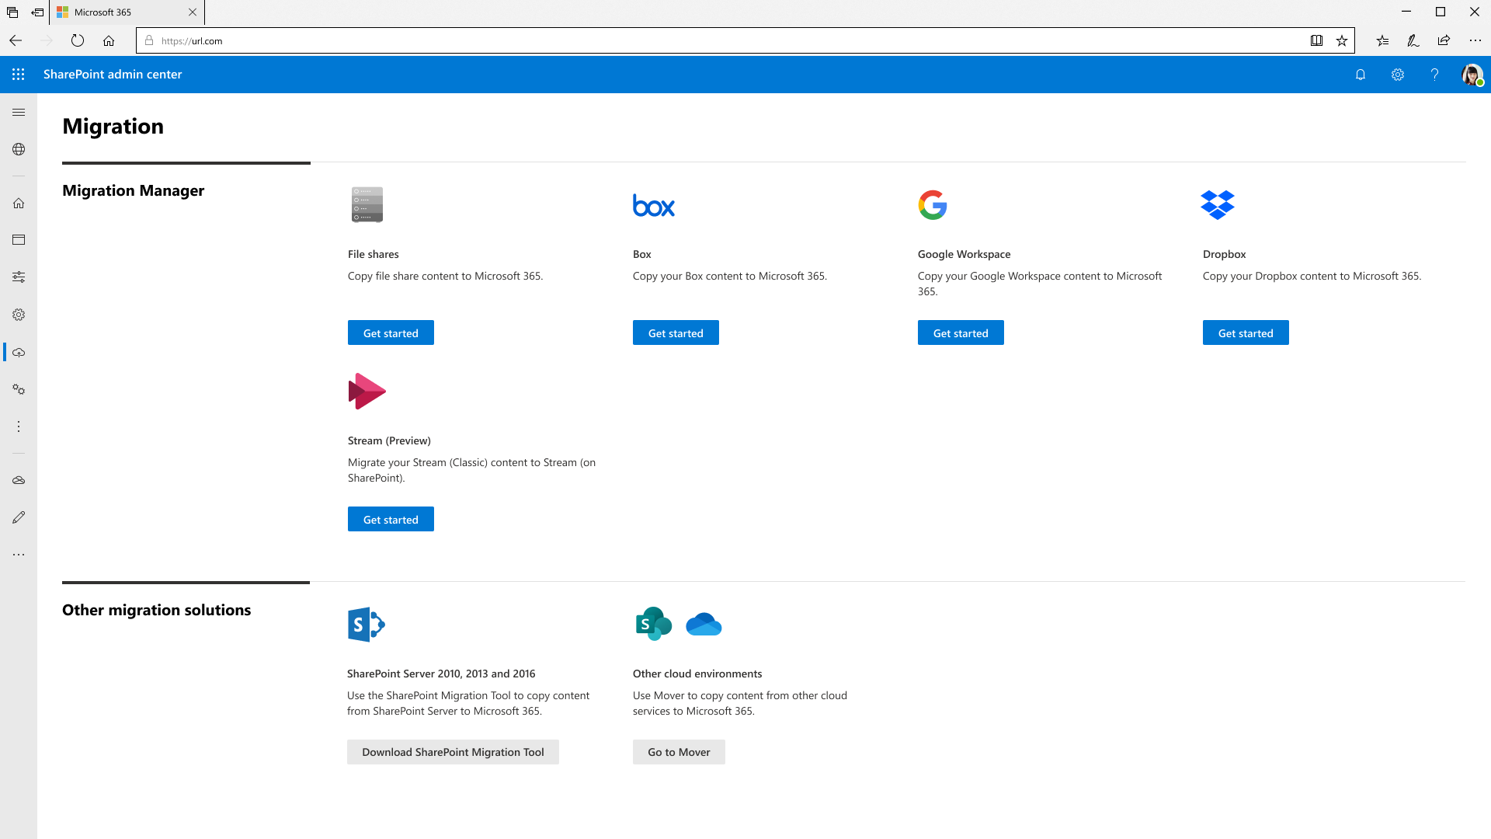Screen dimensions: 1491x839
Task: Click Get started under Stream (Preview)
Action: coord(391,519)
